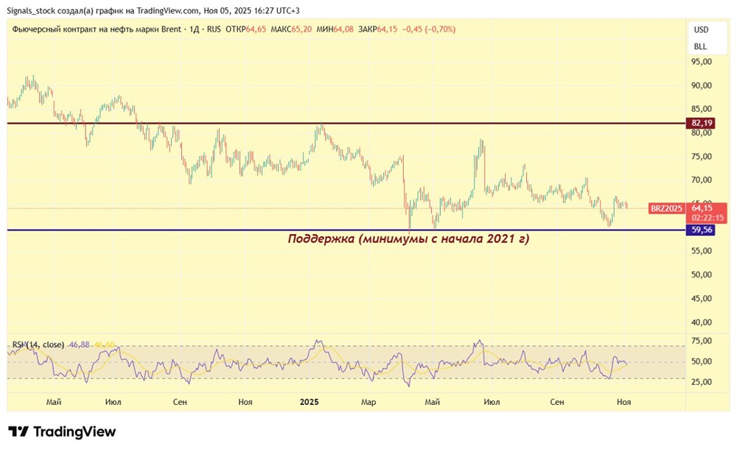Click the МИН 64,08 low value
737x452 pixels.
(335, 29)
